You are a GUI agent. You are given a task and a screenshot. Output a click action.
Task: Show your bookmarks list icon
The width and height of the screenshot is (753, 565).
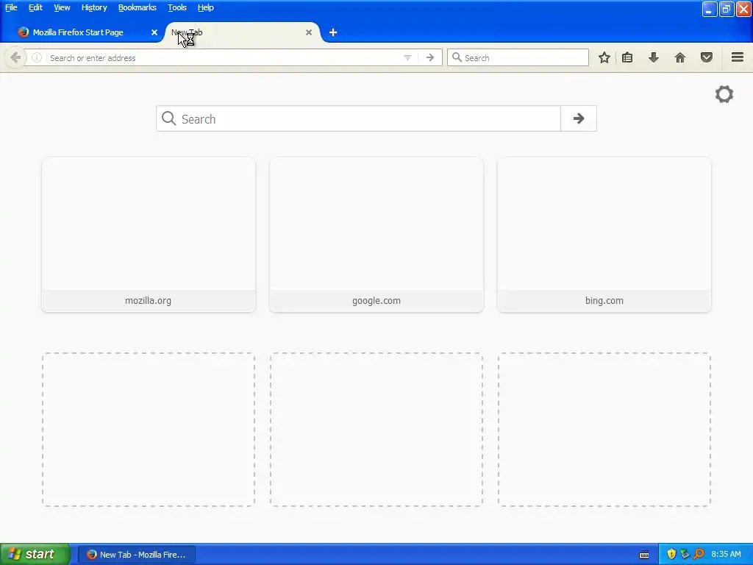pyautogui.click(x=627, y=57)
